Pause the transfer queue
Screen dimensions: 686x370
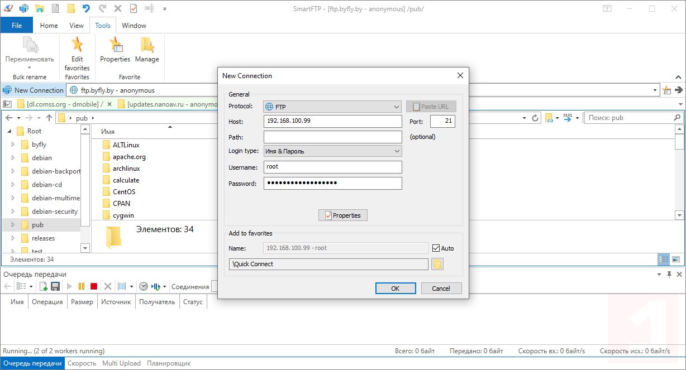(82, 286)
